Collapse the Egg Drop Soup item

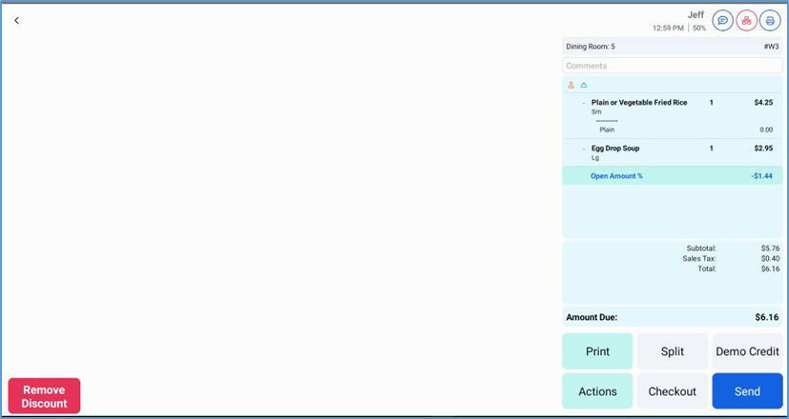pos(583,150)
